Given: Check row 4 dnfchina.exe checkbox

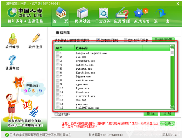Looking at the screenshot, I should click(58, 65).
